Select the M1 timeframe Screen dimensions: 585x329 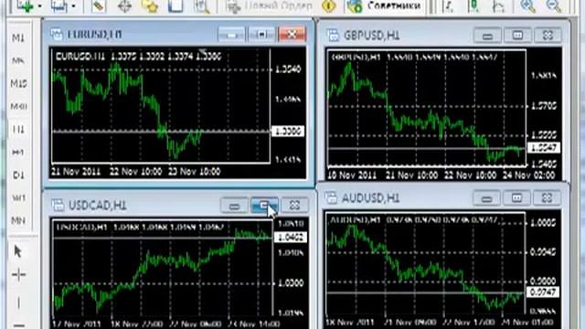point(18,37)
